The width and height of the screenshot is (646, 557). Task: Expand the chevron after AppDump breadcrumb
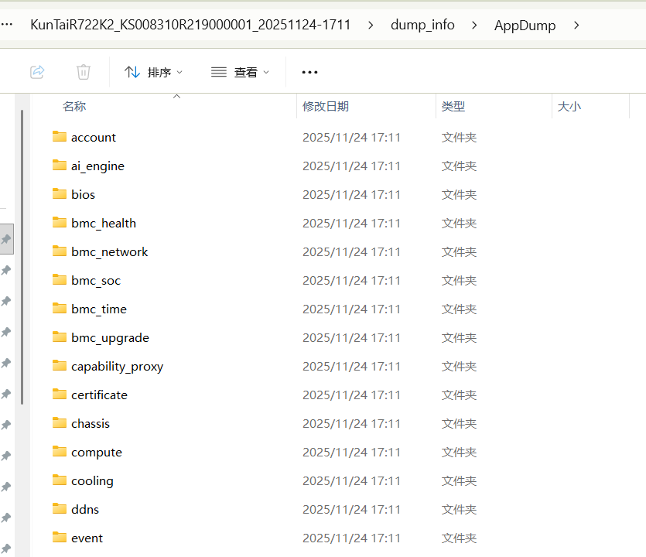576,25
